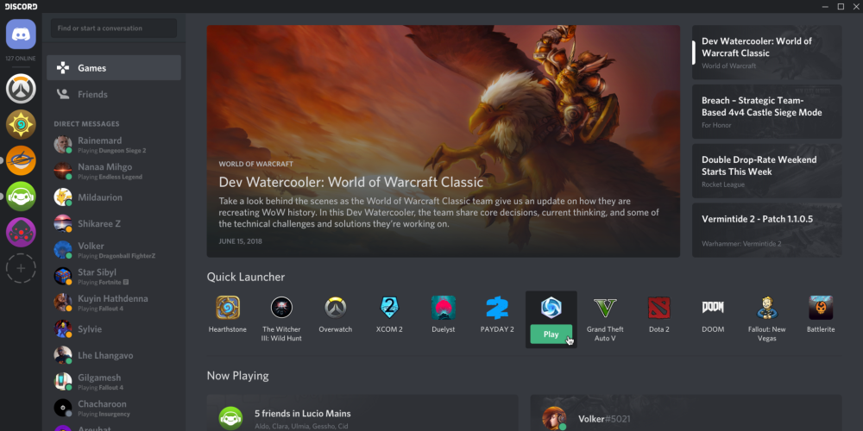This screenshot has width=863, height=431.
Task: Open the Overwatch server icon
Action: (x=21, y=89)
